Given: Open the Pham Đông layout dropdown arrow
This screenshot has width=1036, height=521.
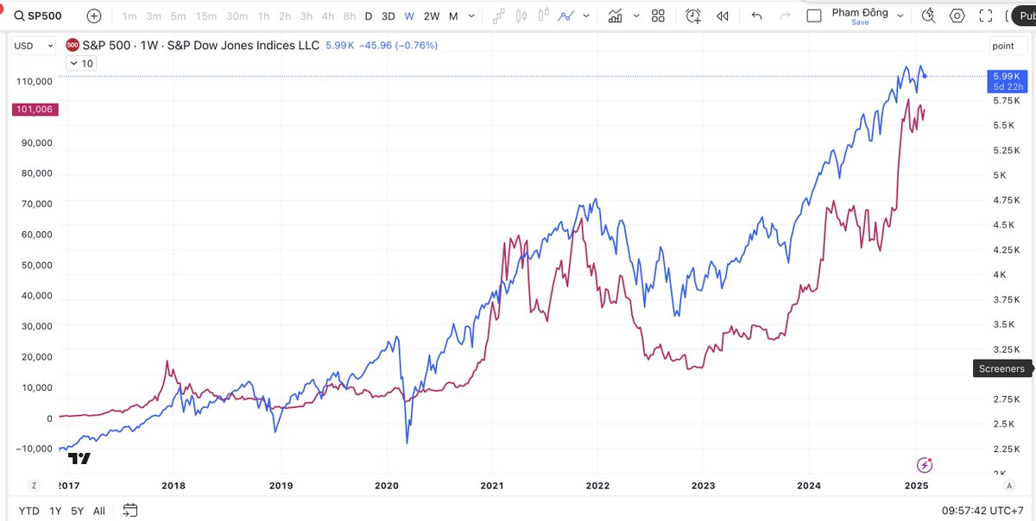Looking at the screenshot, I should pos(899,16).
